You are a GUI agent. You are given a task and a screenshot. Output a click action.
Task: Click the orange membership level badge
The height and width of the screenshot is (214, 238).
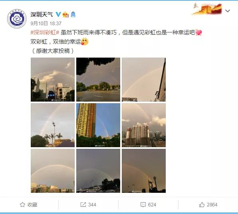65,14
